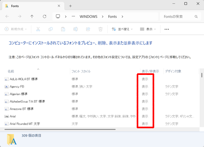The width and height of the screenshot is (204, 147).
Task: Click the Fonts folder icon in details pane
Action: [12, 139]
